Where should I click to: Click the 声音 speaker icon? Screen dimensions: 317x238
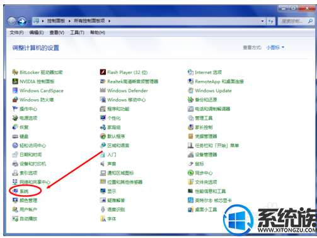[103, 164]
